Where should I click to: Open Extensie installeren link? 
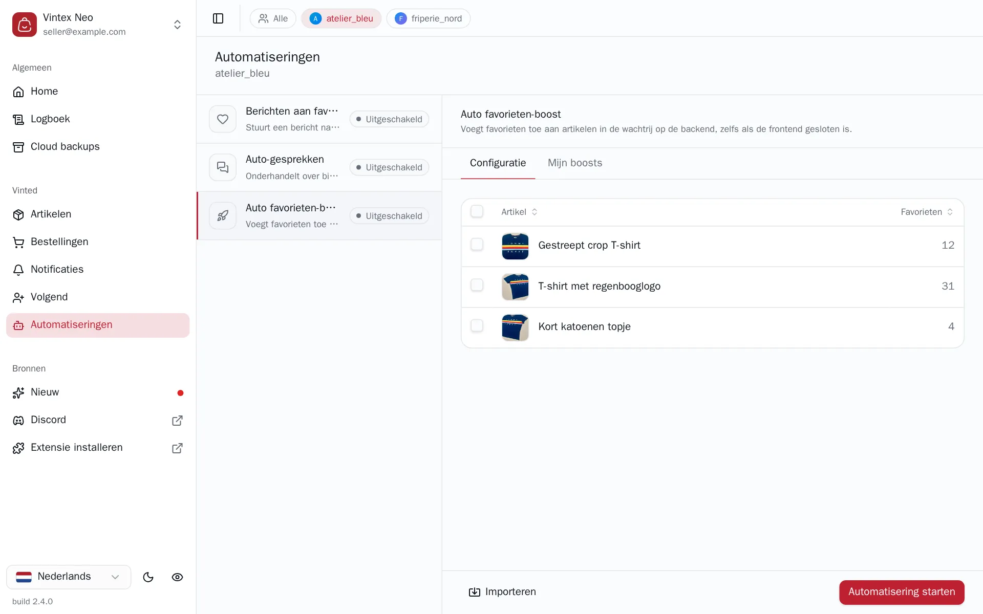pyautogui.click(x=98, y=448)
